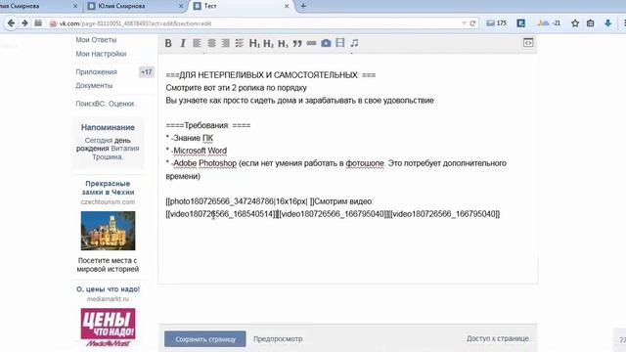The width and height of the screenshot is (626, 352).
Task: Add audio with music note icon
Action: click(x=354, y=43)
